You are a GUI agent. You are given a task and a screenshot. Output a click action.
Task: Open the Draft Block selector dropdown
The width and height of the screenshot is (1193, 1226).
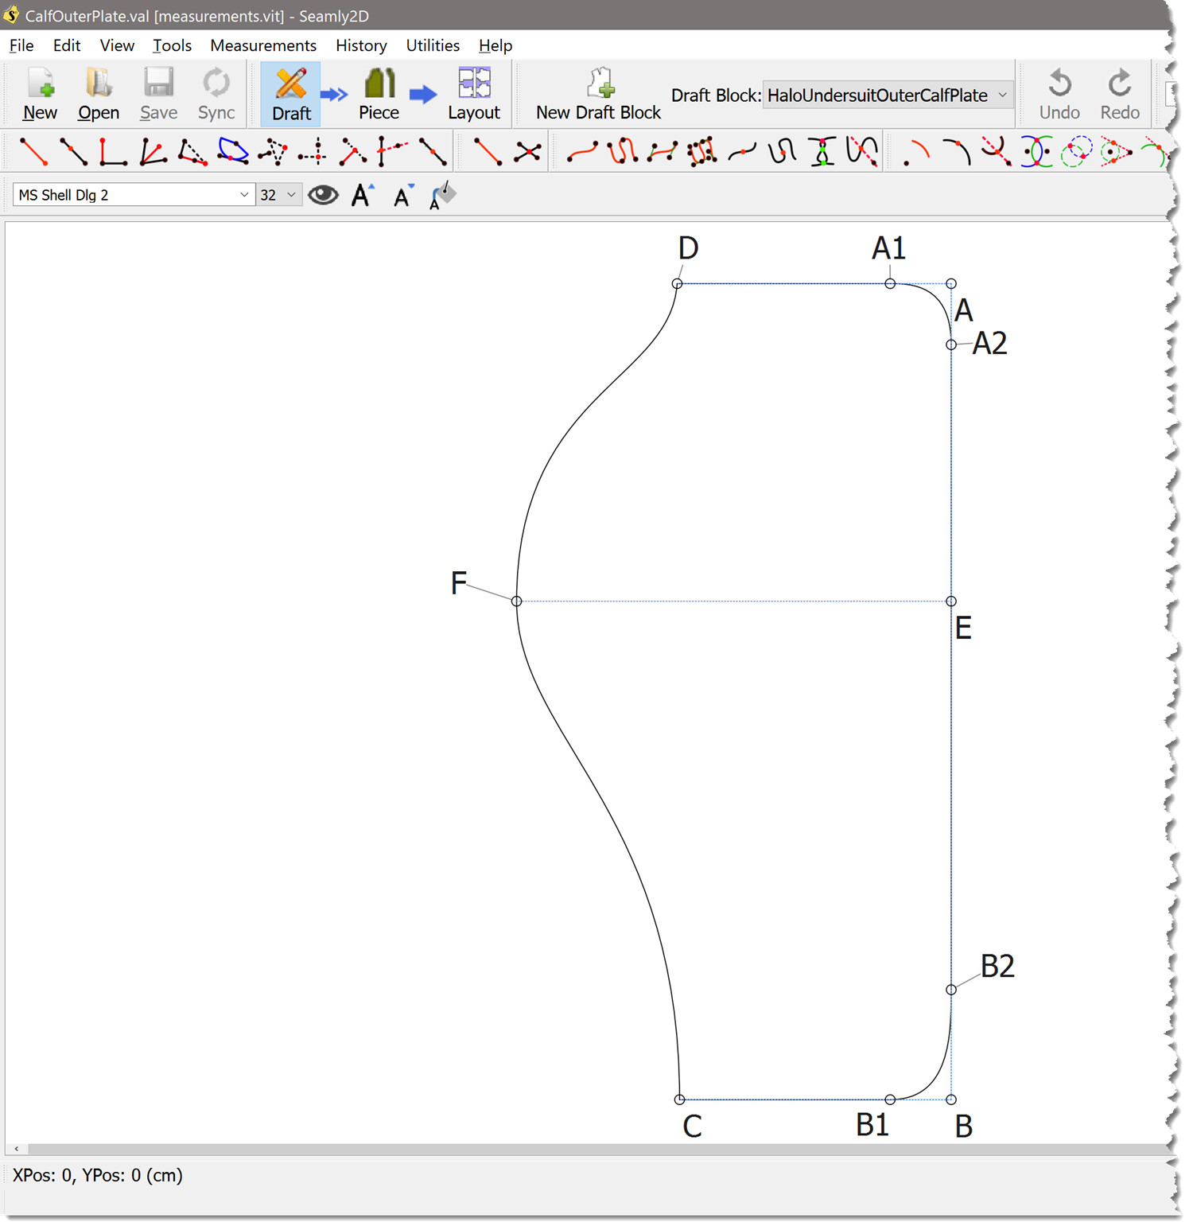[x=887, y=95]
